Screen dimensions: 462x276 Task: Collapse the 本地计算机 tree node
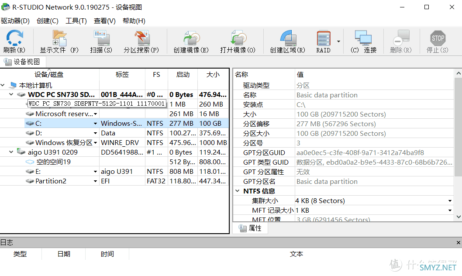click(3, 85)
